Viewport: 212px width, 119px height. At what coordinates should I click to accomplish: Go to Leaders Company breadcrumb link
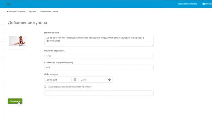tap(17, 12)
